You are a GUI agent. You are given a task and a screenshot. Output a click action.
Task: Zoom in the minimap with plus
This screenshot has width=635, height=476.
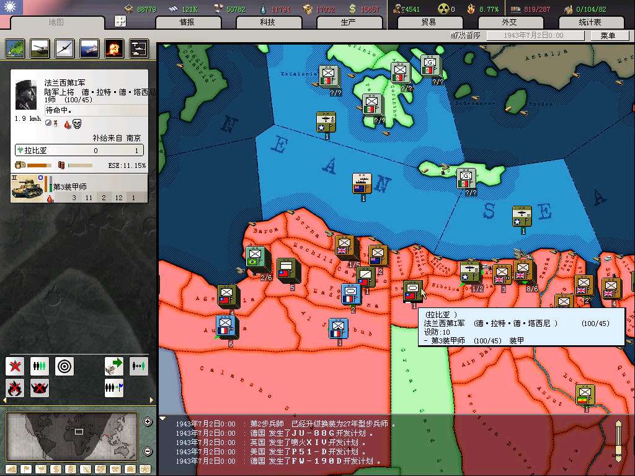pos(148,421)
